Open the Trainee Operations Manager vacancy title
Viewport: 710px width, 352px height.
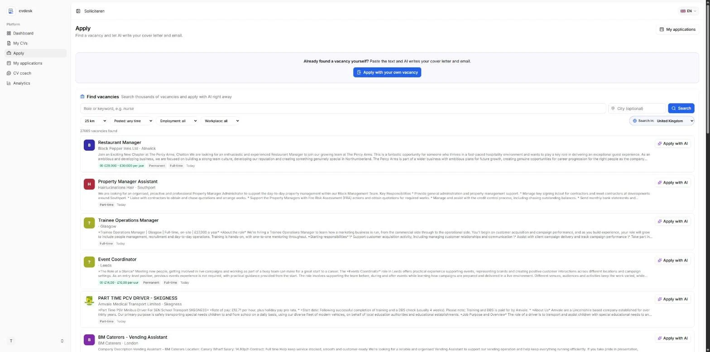(128, 220)
